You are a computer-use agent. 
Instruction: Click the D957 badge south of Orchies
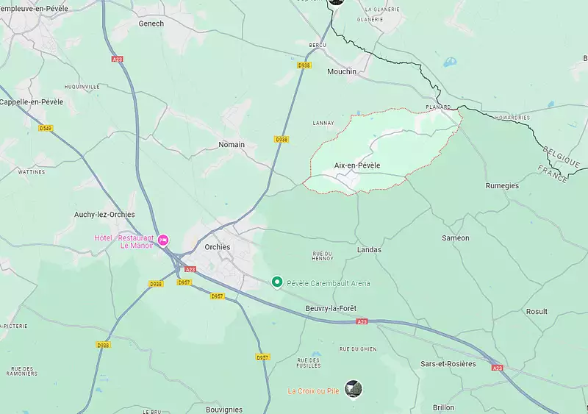tap(217, 296)
